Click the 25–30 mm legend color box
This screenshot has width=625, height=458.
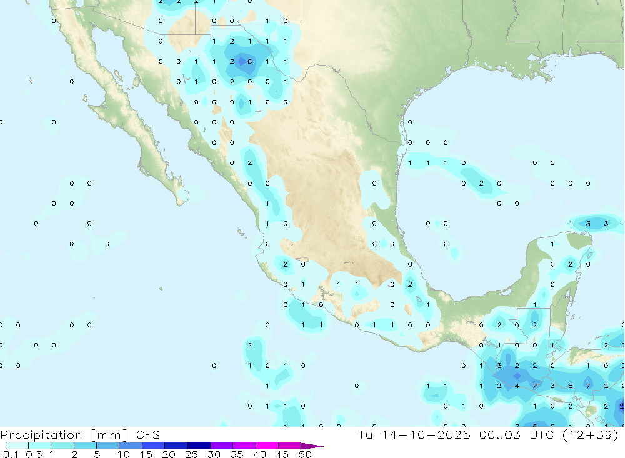tap(199, 446)
